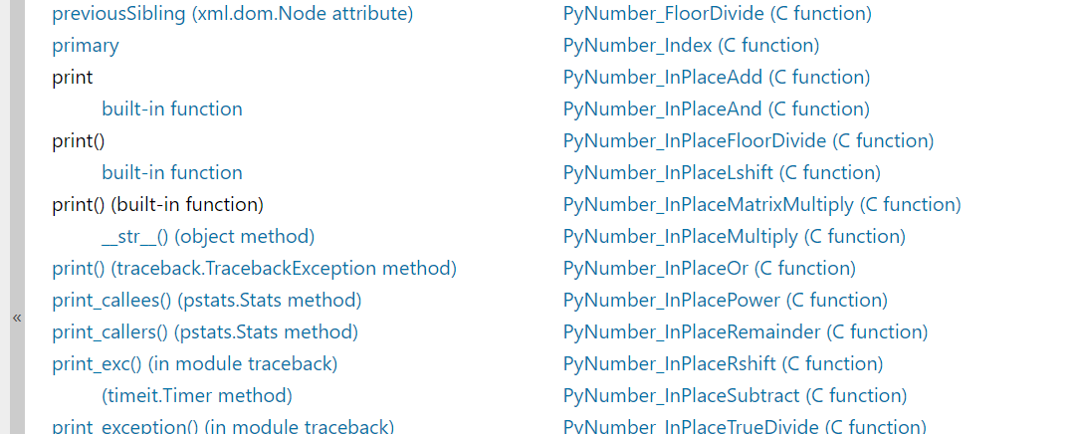Open print_exc() (in module traceback) link
The image size is (1076, 434).
click(x=195, y=364)
